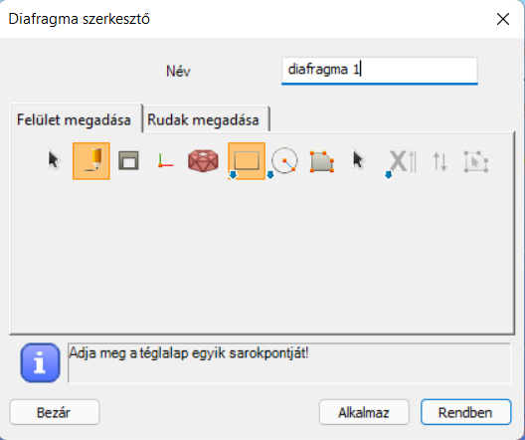Expand the blue dropdown arrow under rectangle tool
Viewport: 525px width, 440px height.
pos(233,175)
